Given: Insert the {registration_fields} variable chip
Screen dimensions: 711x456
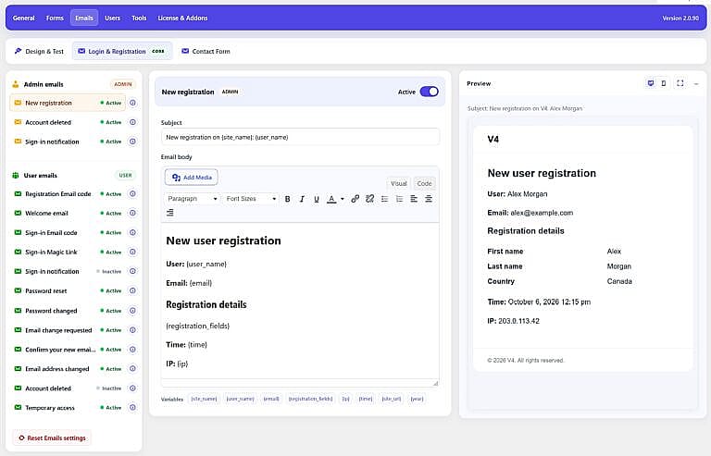Looking at the screenshot, I should tap(311, 399).
